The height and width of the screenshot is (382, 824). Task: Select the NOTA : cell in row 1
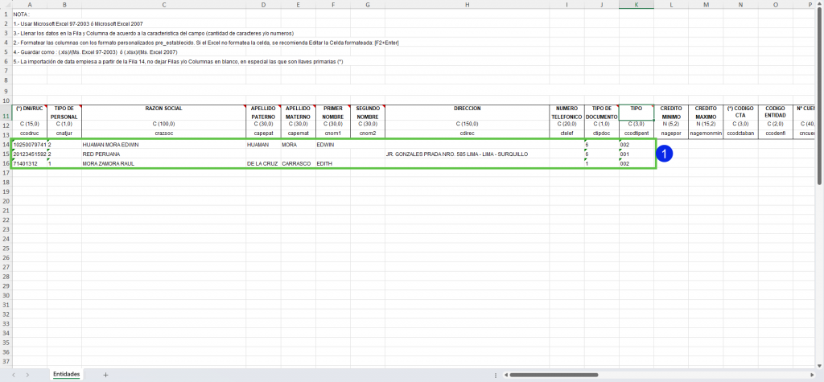(x=30, y=14)
